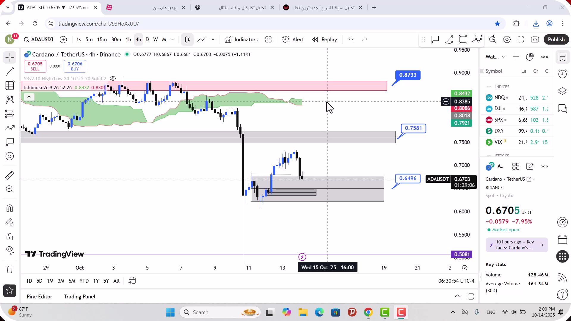Expand chart style dropdown arrow
Viewport: 571px width, 321px height.
click(213, 40)
